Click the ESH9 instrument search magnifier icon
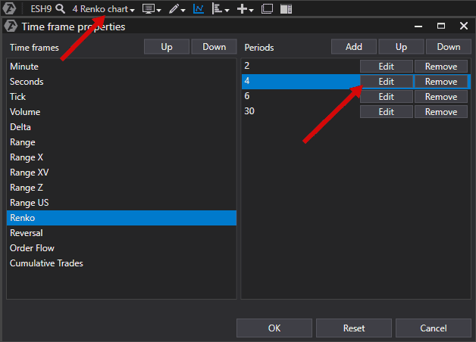 60,9
